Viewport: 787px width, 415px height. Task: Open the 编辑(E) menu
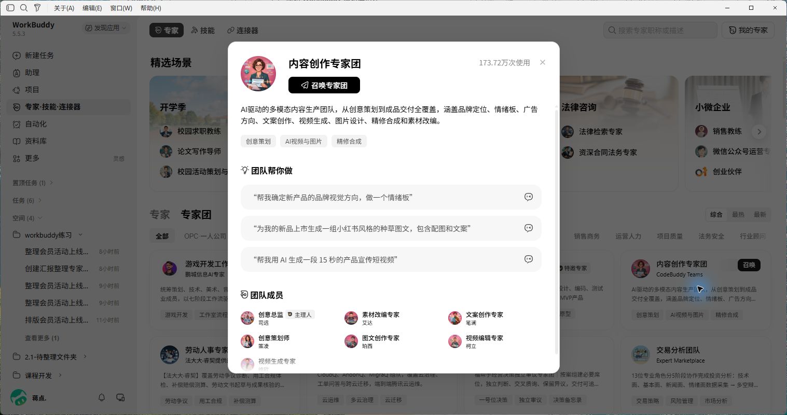(x=92, y=8)
